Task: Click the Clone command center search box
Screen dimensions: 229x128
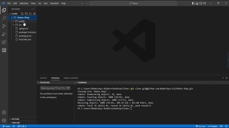Action: pos(133,3)
